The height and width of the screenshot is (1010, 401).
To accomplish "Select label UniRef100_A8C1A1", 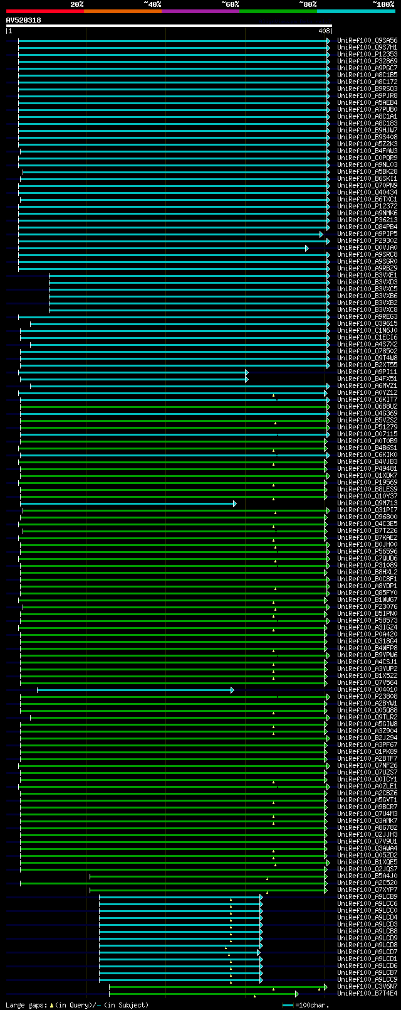I will tap(367, 116).
